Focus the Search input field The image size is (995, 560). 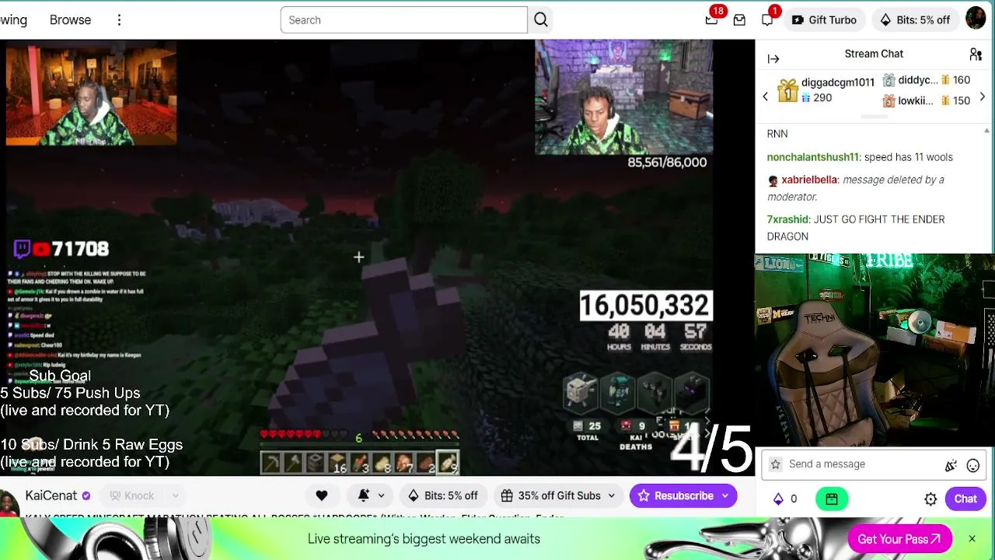click(403, 20)
